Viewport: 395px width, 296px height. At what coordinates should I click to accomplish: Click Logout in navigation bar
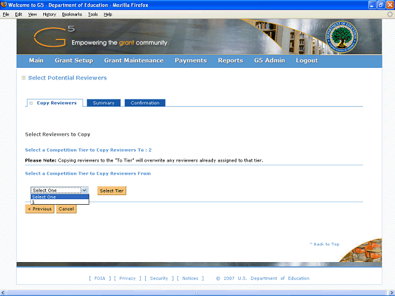(307, 60)
